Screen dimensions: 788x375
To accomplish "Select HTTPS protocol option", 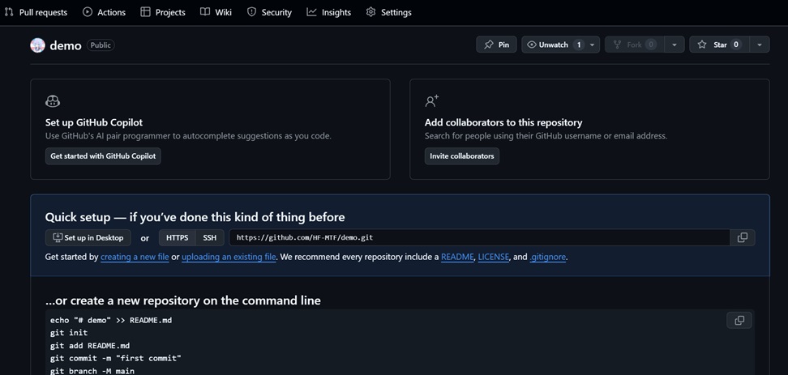I will [177, 237].
